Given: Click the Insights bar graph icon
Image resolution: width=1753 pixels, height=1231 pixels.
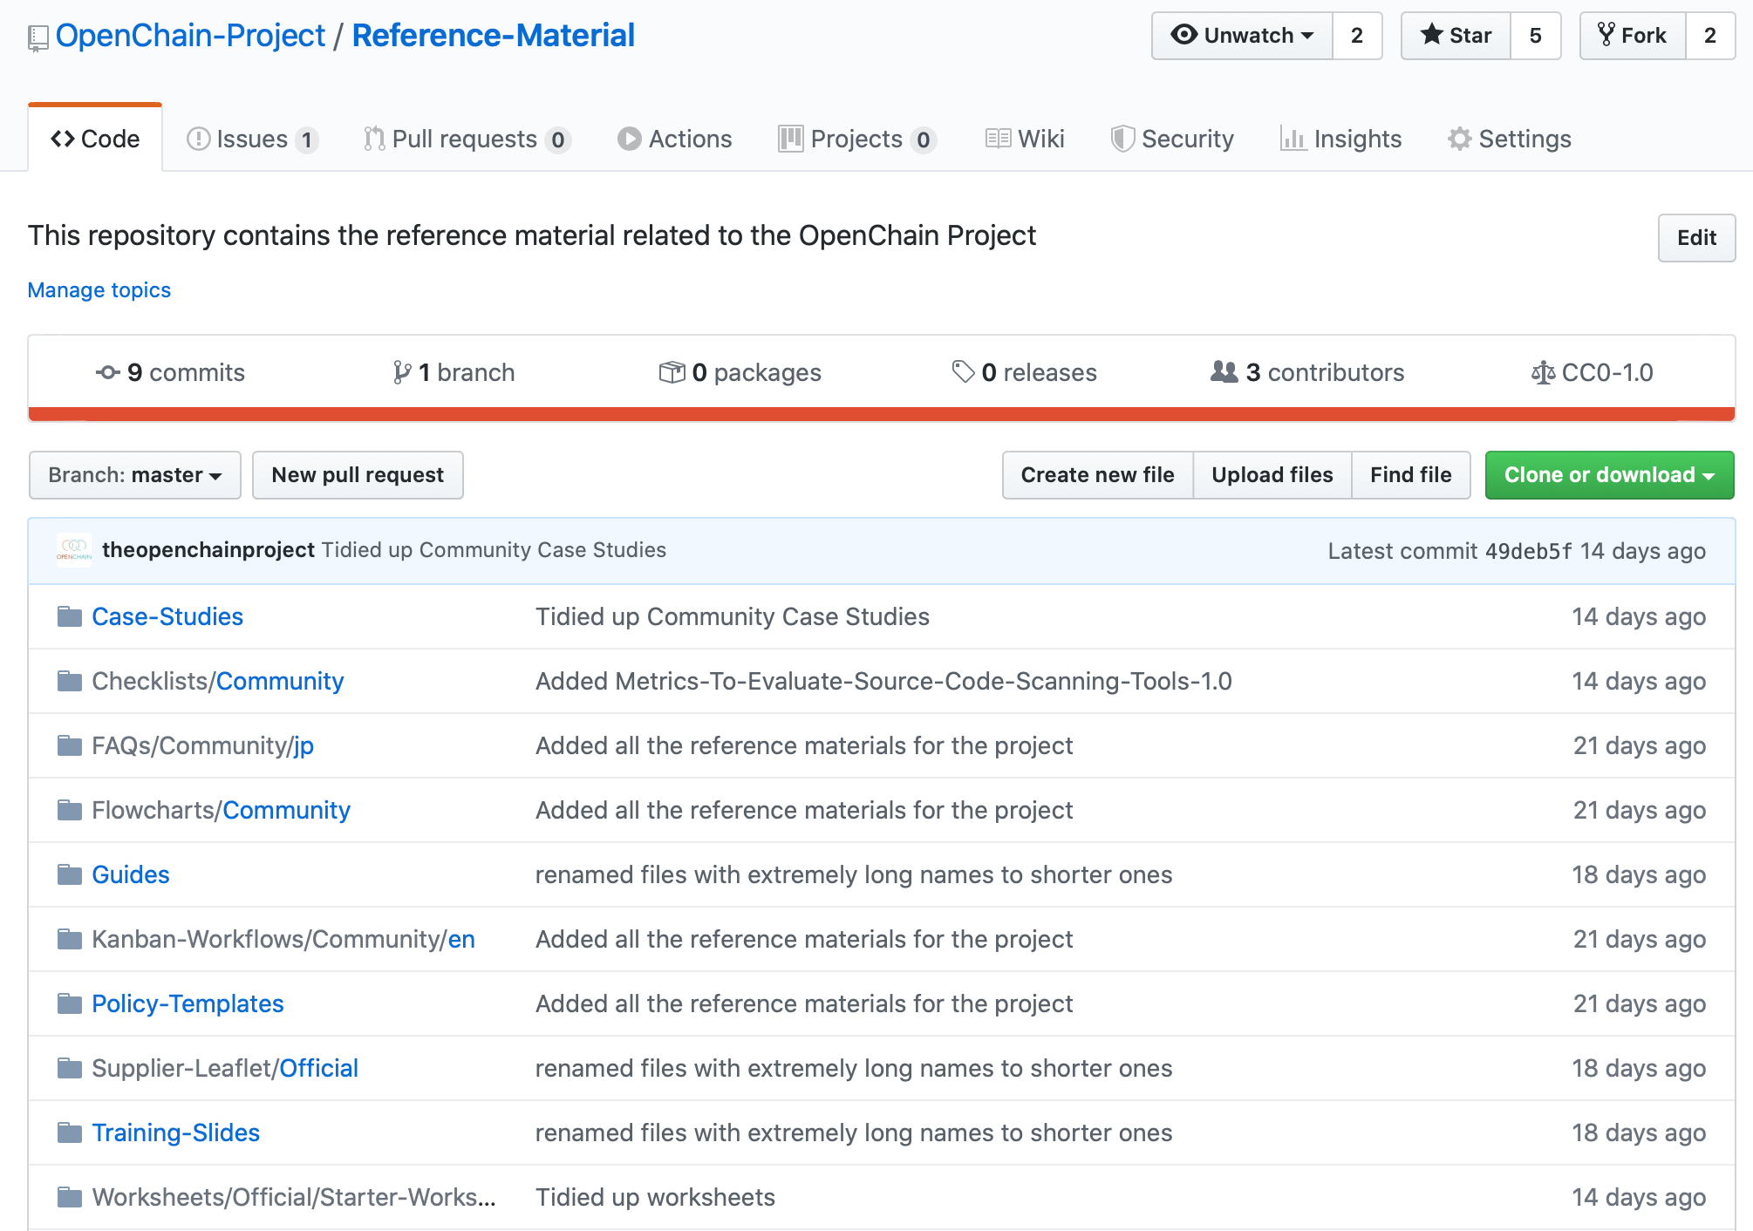Looking at the screenshot, I should (1293, 139).
